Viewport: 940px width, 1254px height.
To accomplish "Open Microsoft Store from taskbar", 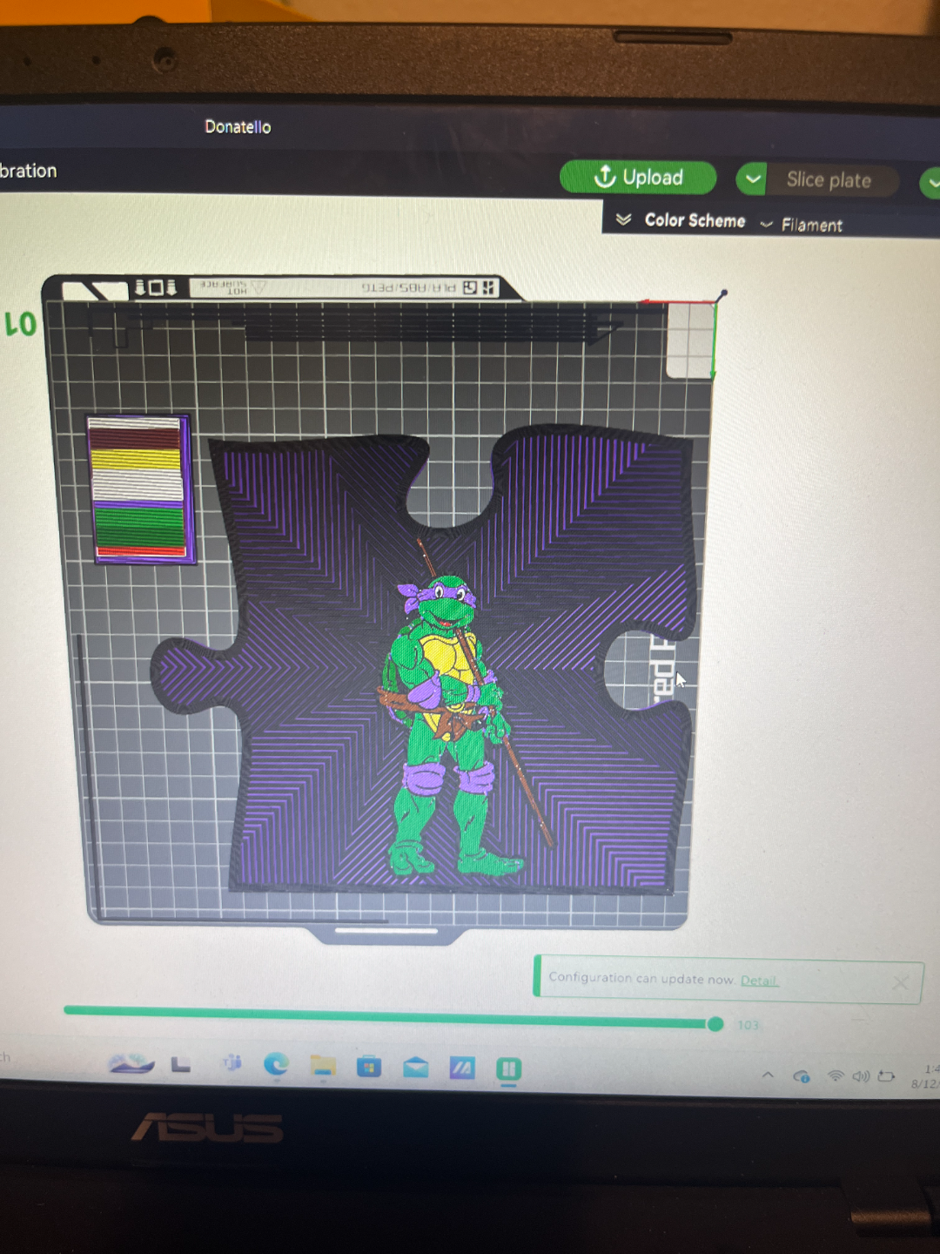I will click(369, 1066).
